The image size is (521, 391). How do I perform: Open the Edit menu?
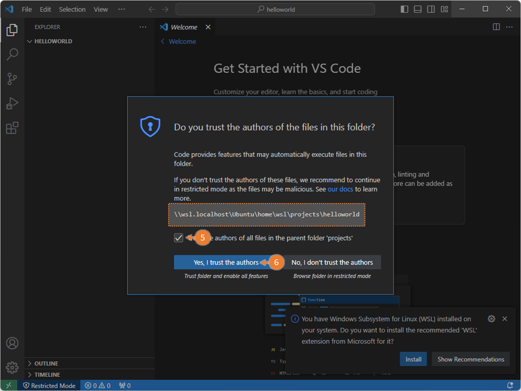point(45,9)
